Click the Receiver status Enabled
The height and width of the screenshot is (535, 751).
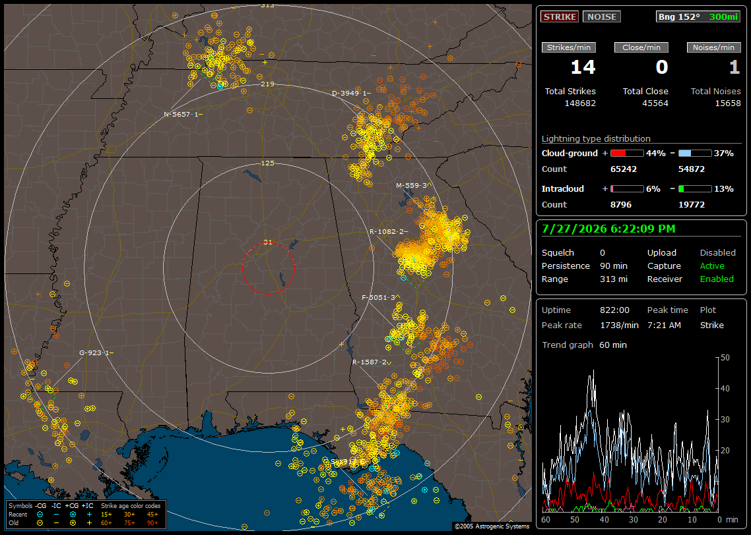coord(717,279)
